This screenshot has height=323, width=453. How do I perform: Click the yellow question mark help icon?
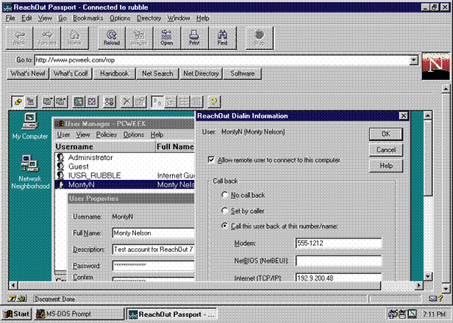(x=214, y=101)
